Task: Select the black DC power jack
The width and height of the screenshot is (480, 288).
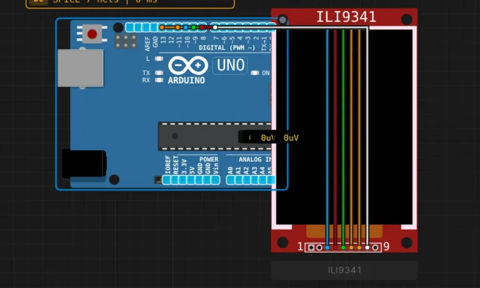Action: (x=84, y=164)
